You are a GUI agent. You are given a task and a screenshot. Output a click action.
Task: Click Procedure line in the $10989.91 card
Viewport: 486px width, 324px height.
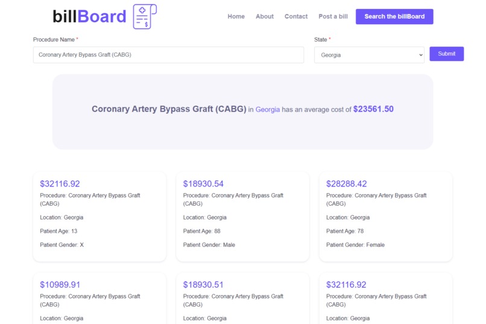coord(90,300)
